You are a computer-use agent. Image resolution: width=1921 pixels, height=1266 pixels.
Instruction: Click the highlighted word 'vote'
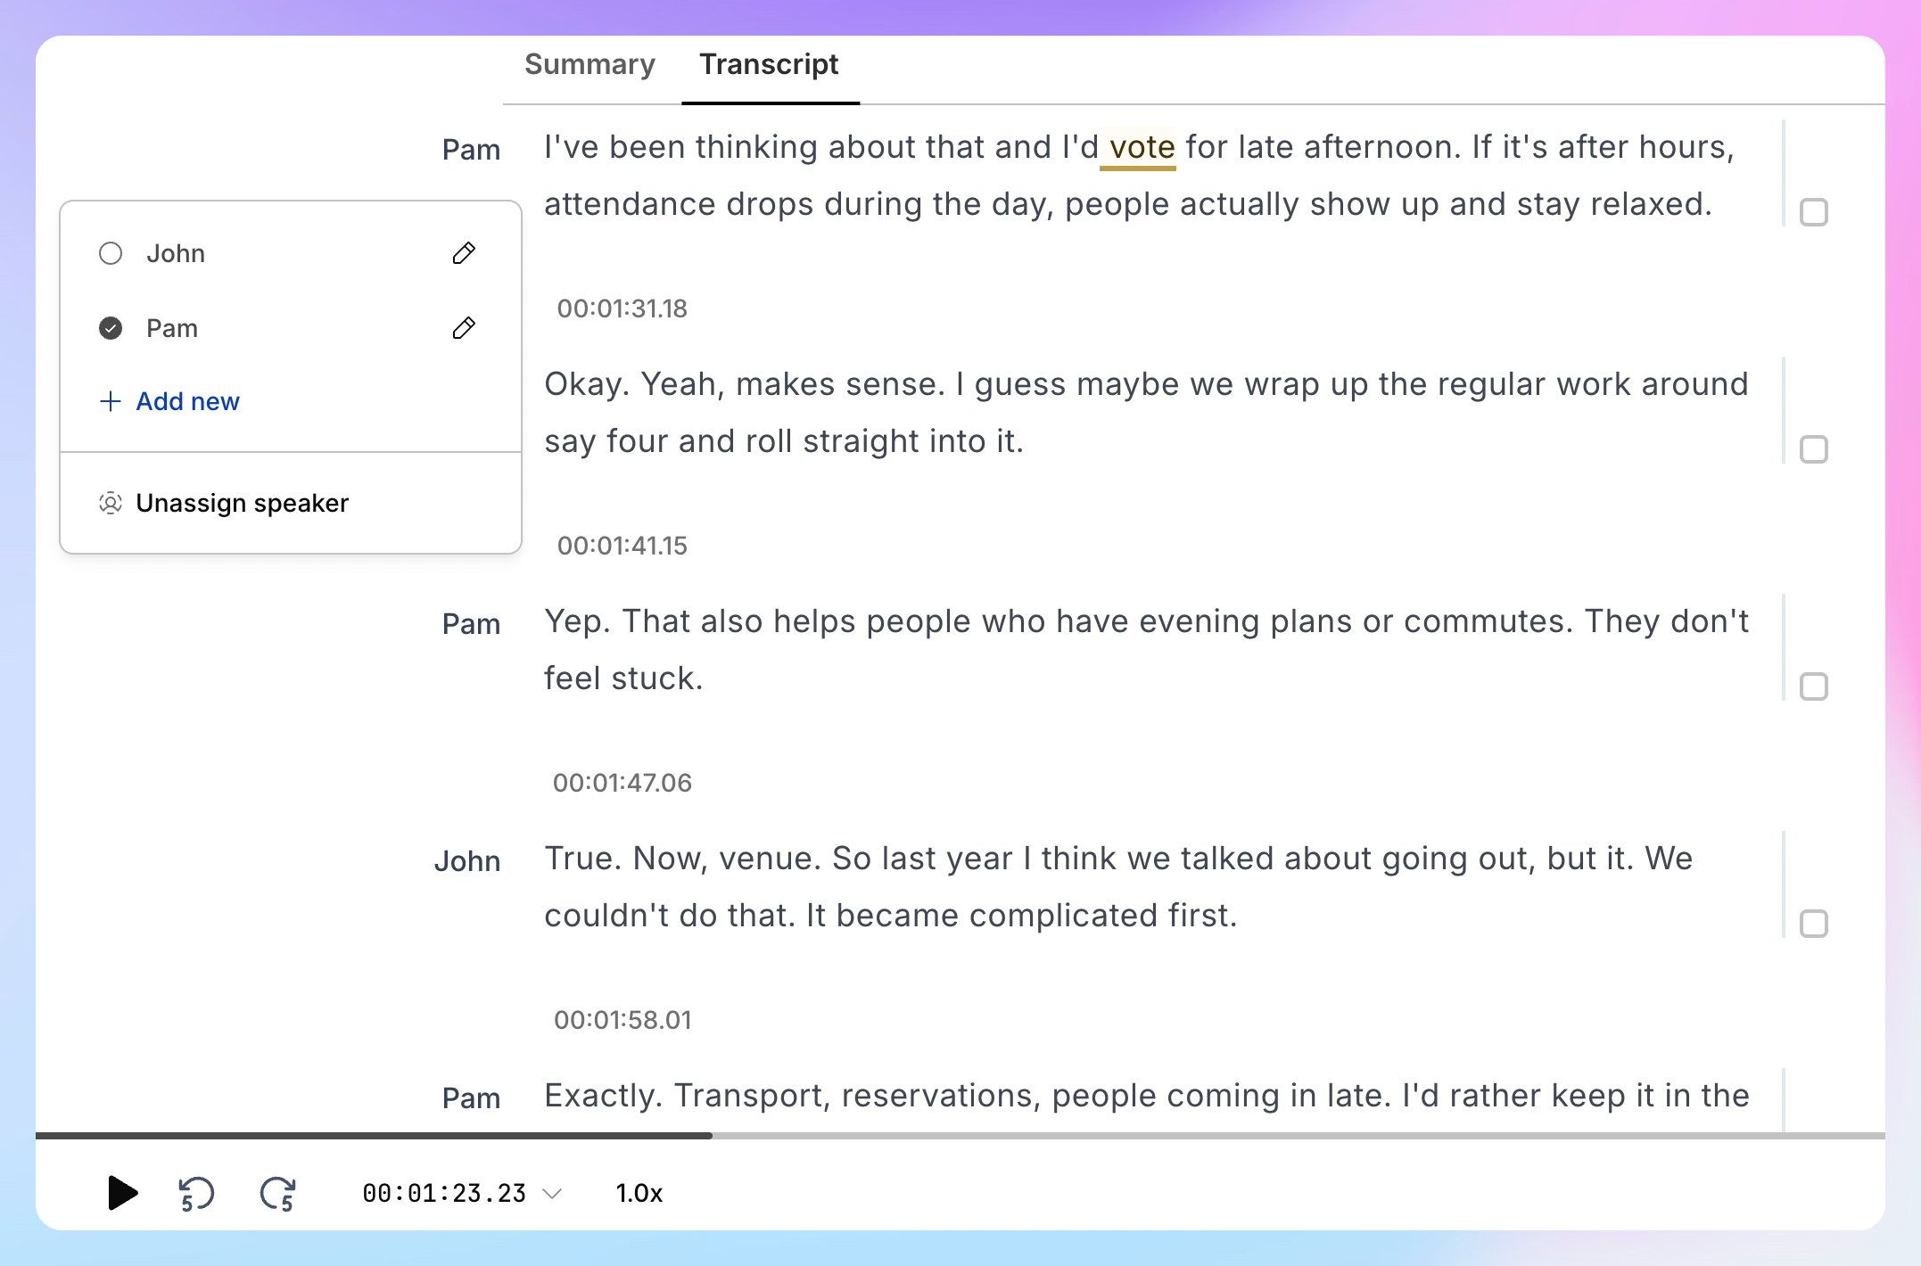click(x=1142, y=147)
